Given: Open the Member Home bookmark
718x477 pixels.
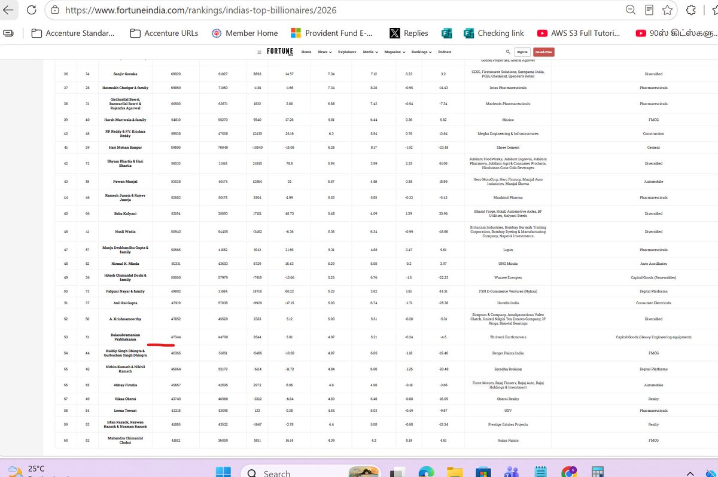Looking at the screenshot, I should click(x=244, y=33).
